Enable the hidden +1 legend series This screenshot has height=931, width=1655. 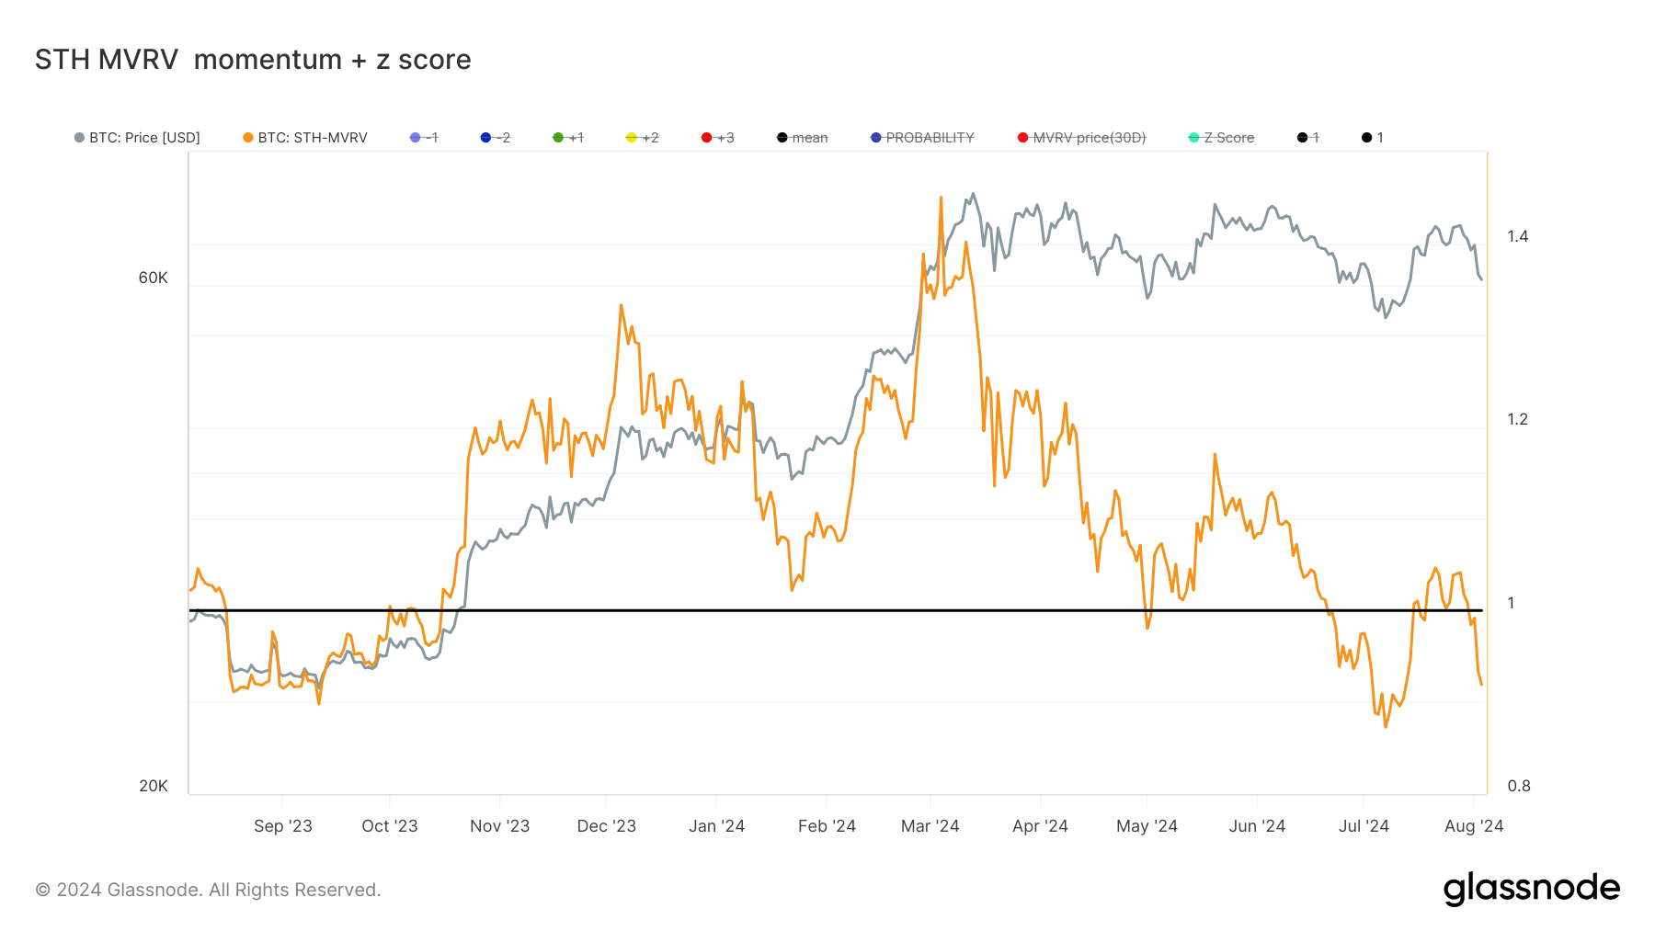pos(568,138)
